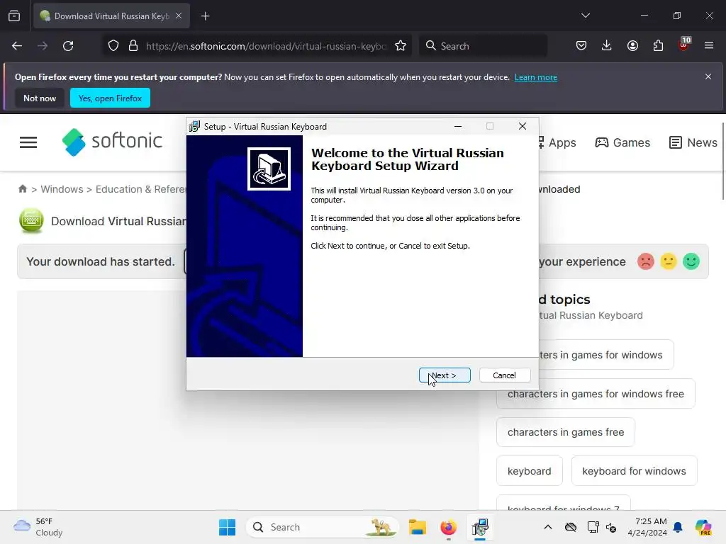Rate experience with neutral yellow face
Screen dimensions: 726x544
668,261
